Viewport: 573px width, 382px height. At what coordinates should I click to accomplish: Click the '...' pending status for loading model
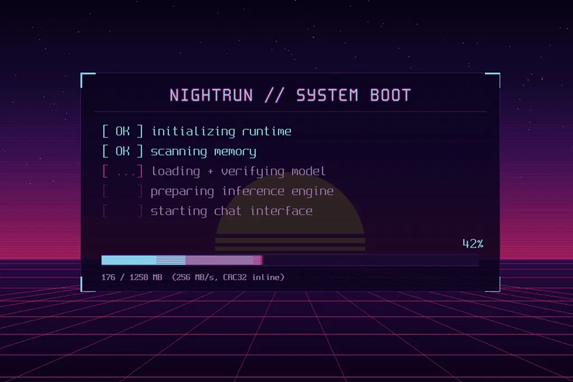coord(123,171)
